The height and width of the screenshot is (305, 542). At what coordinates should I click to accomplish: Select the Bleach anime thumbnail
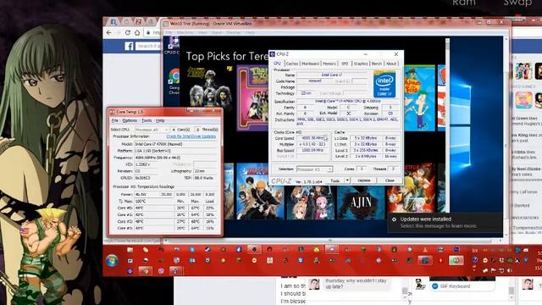[260, 191]
